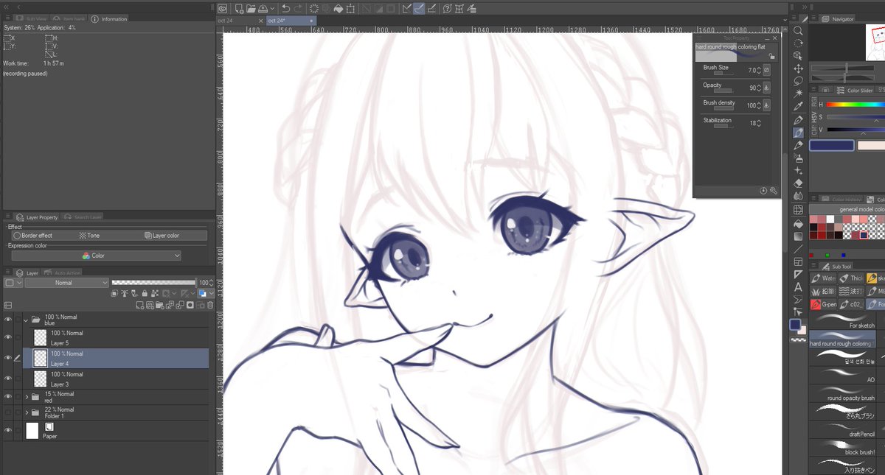
Task: Open the layer blending mode Normal dropdown
Action: 67,283
